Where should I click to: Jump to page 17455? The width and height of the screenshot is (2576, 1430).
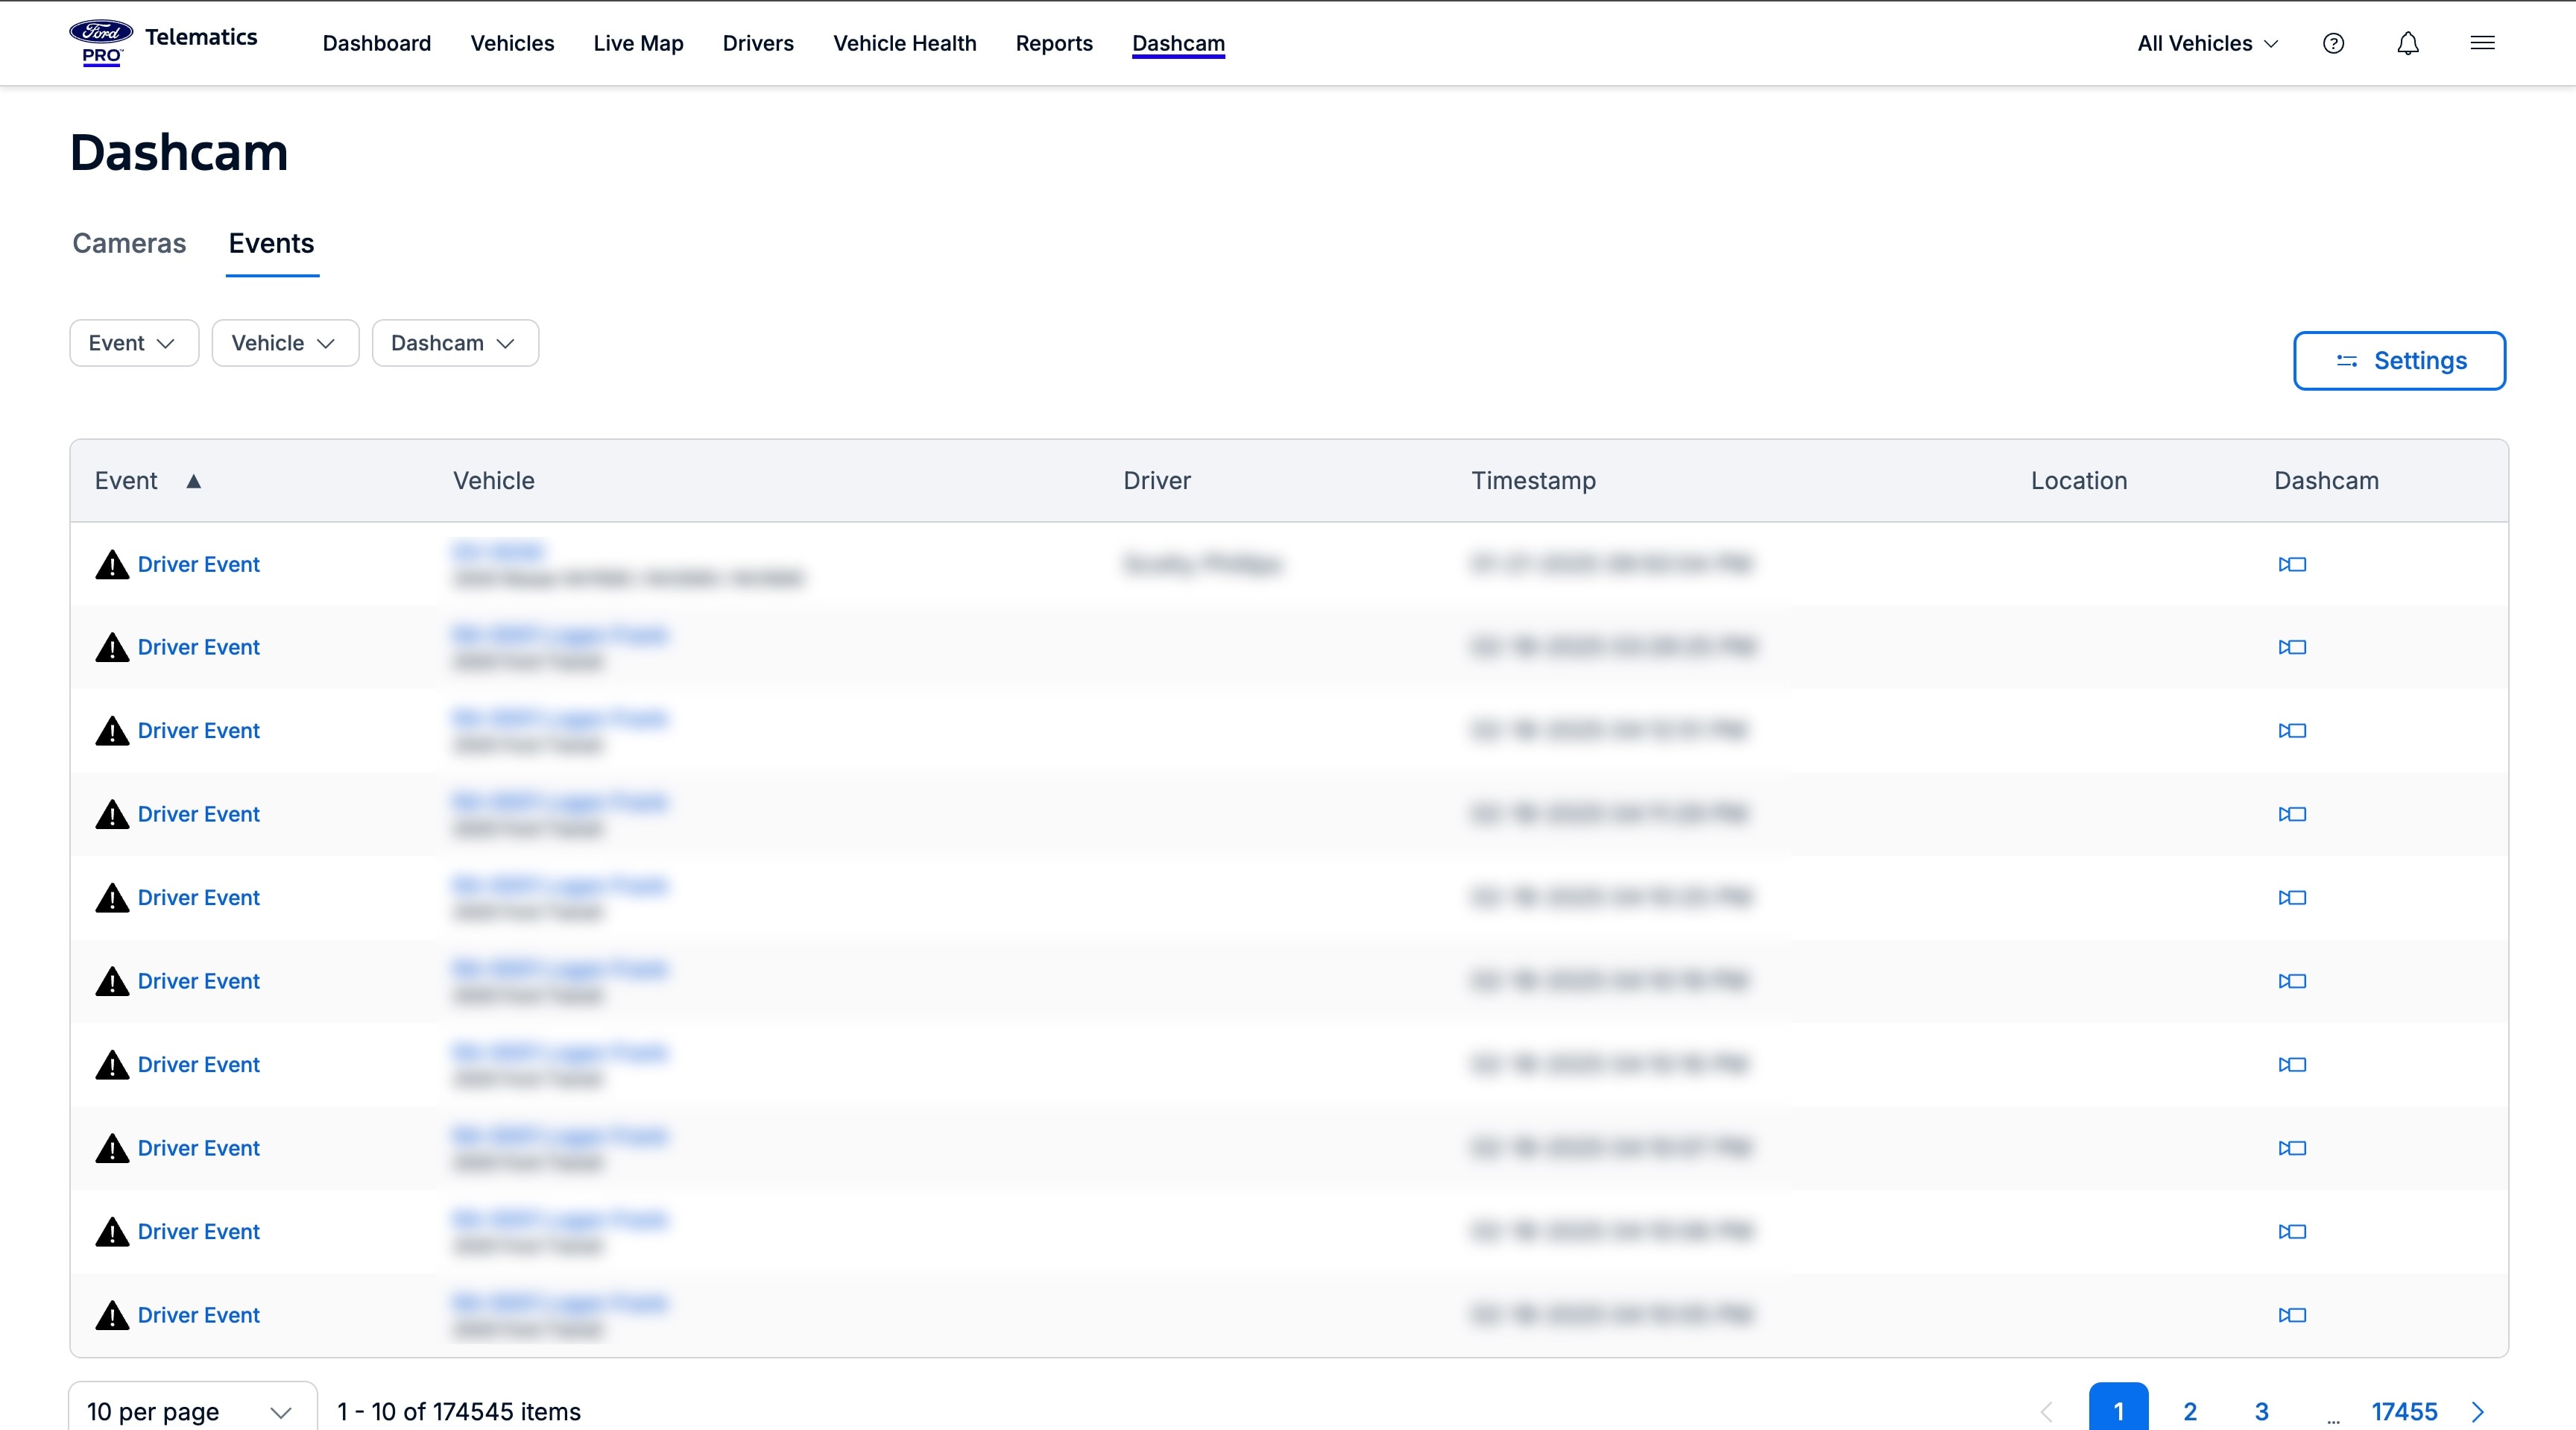tap(2404, 1412)
